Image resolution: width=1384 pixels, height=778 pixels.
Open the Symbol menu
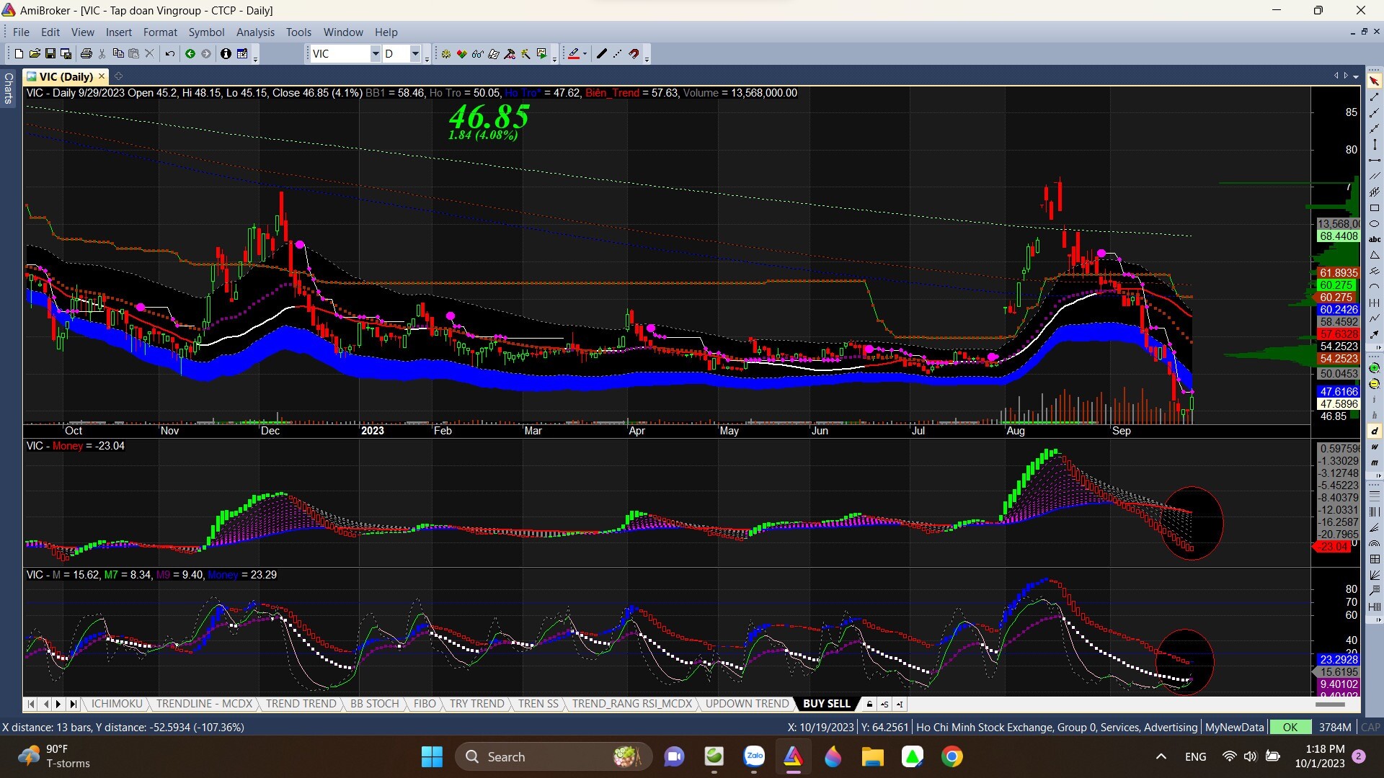pos(206,32)
